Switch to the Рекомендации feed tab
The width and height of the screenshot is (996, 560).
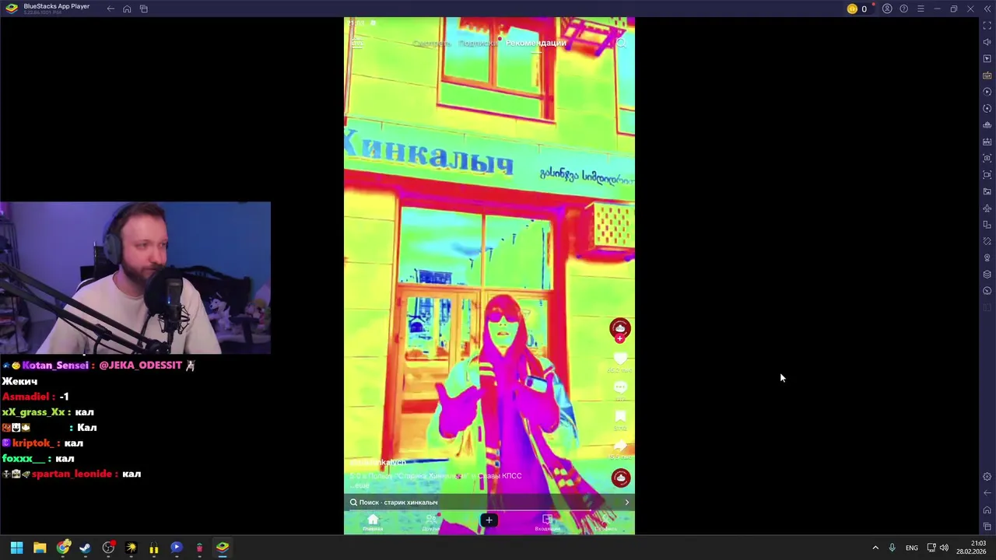coord(535,43)
